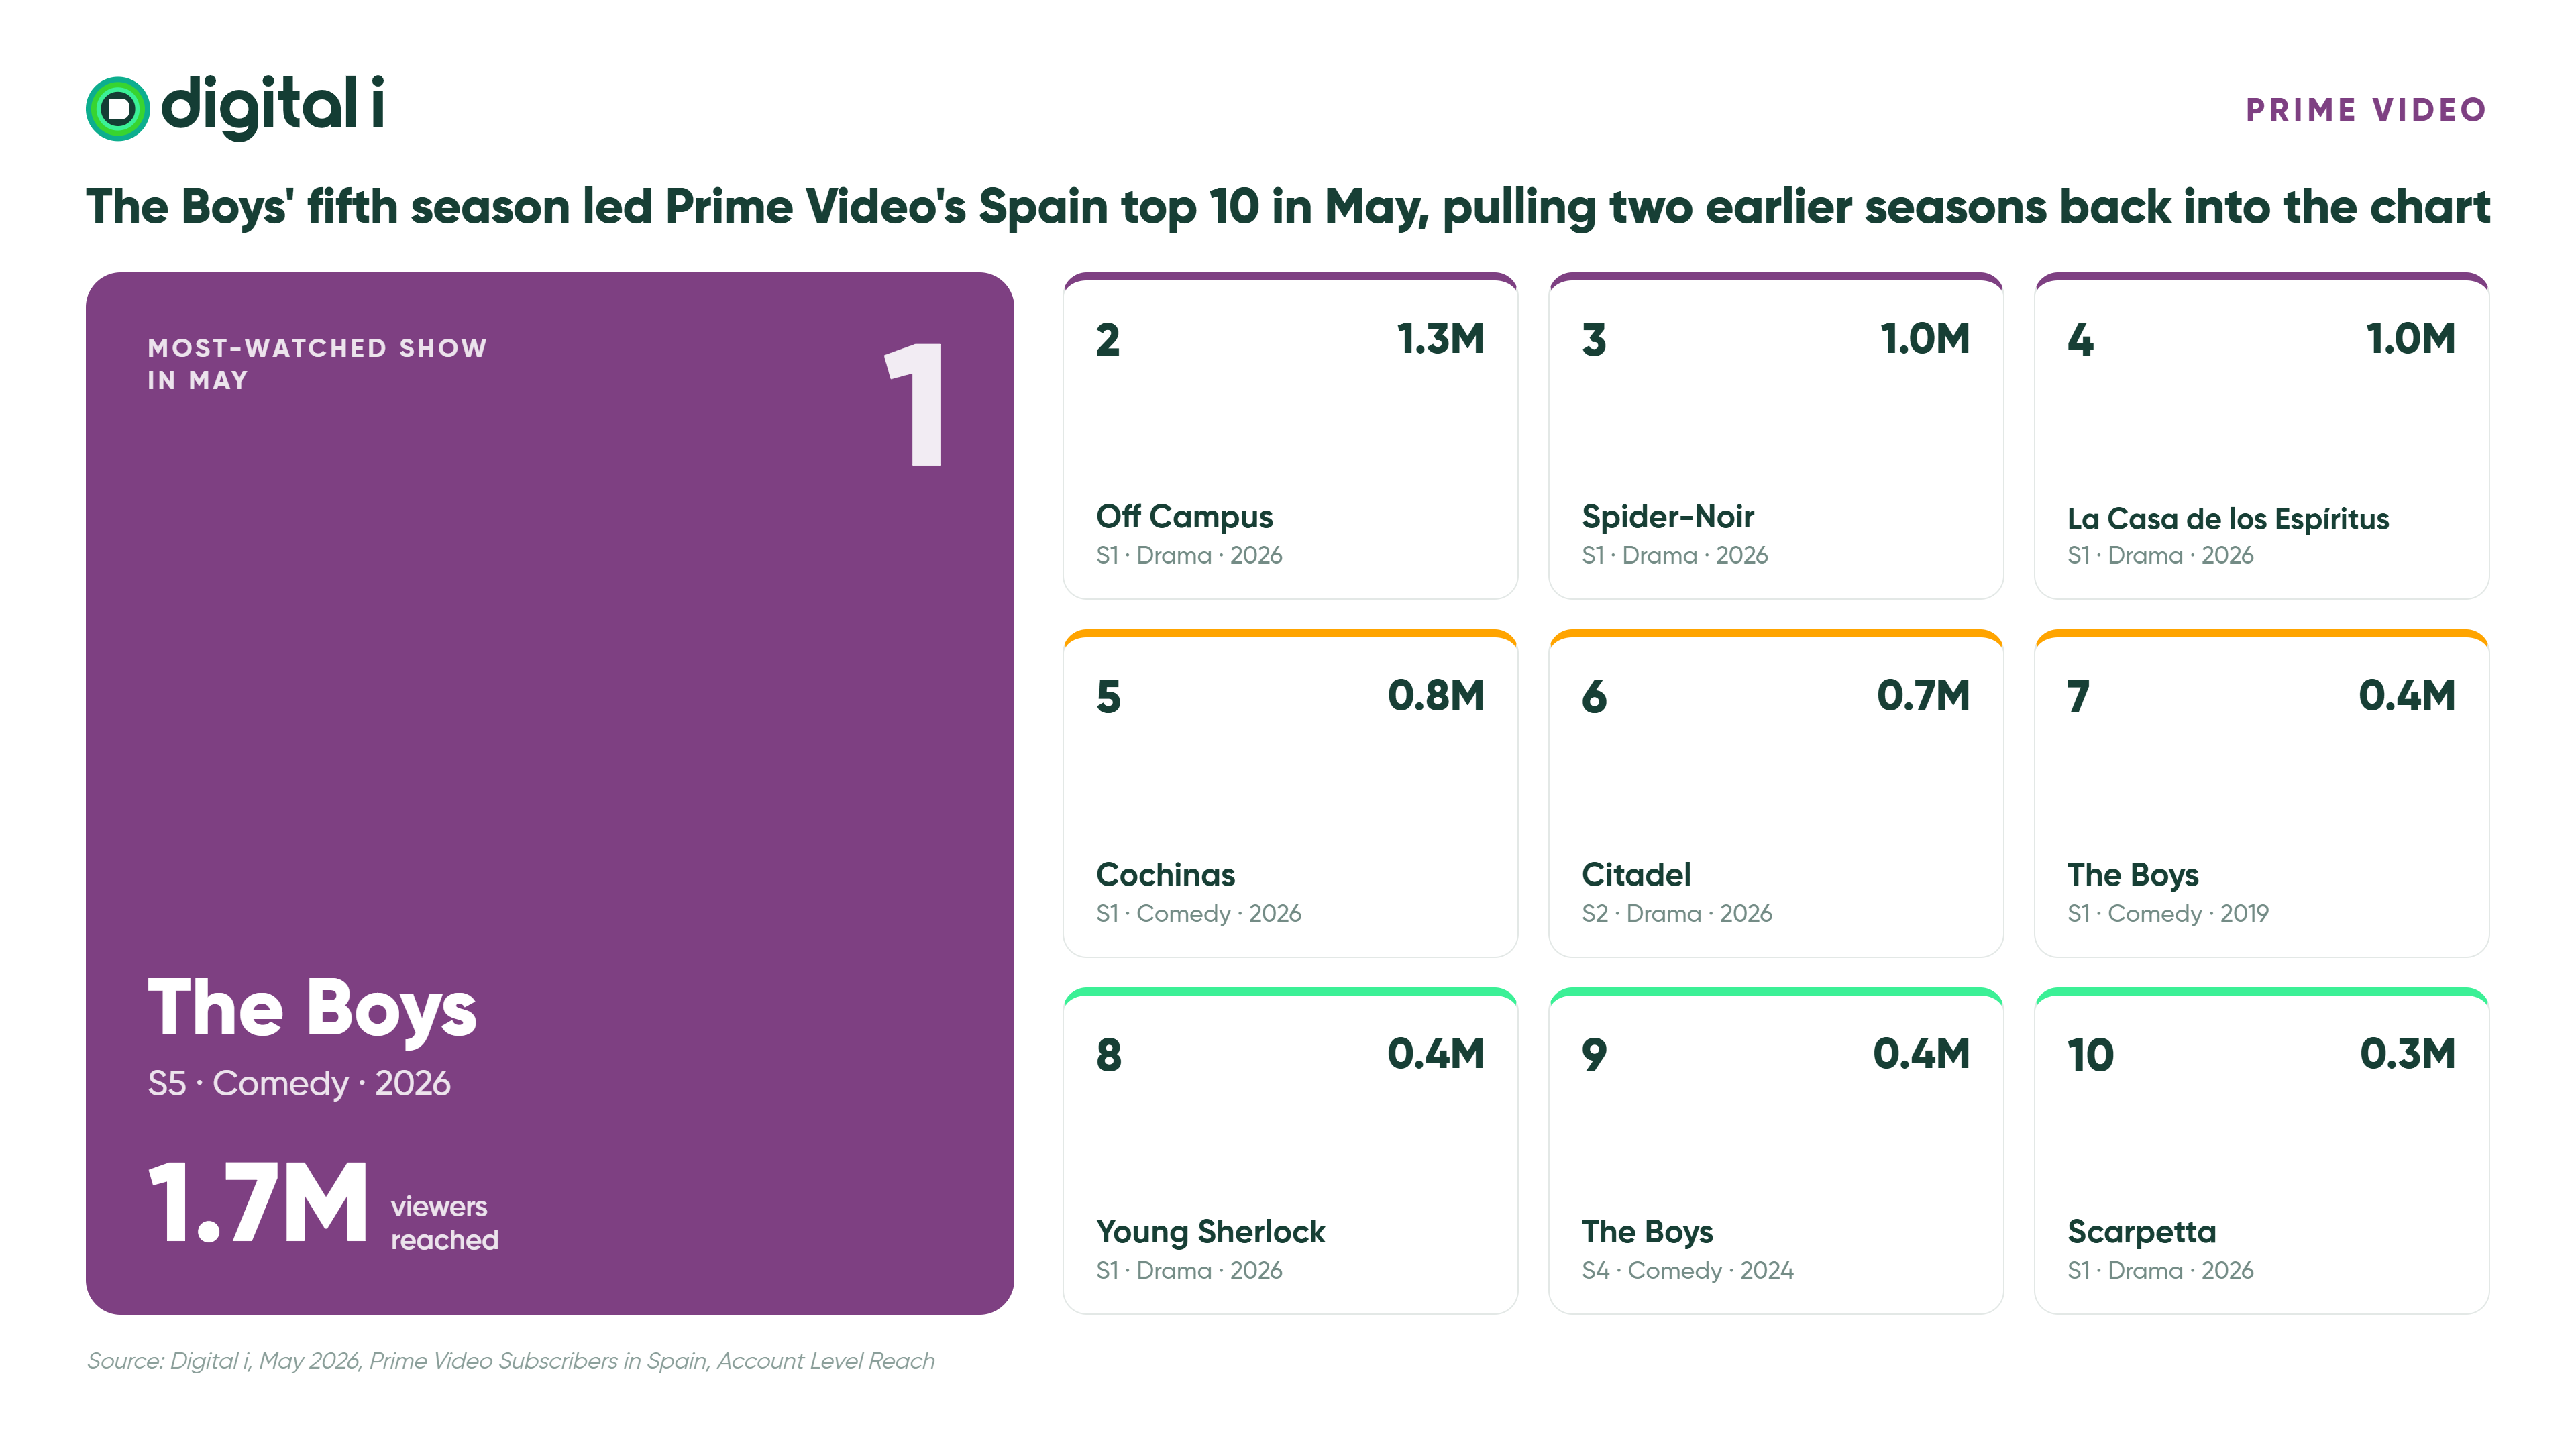This screenshot has width=2576, height=1449.
Task: Open the Spider-Noir rank 3 card
Action: point(1776,436)
